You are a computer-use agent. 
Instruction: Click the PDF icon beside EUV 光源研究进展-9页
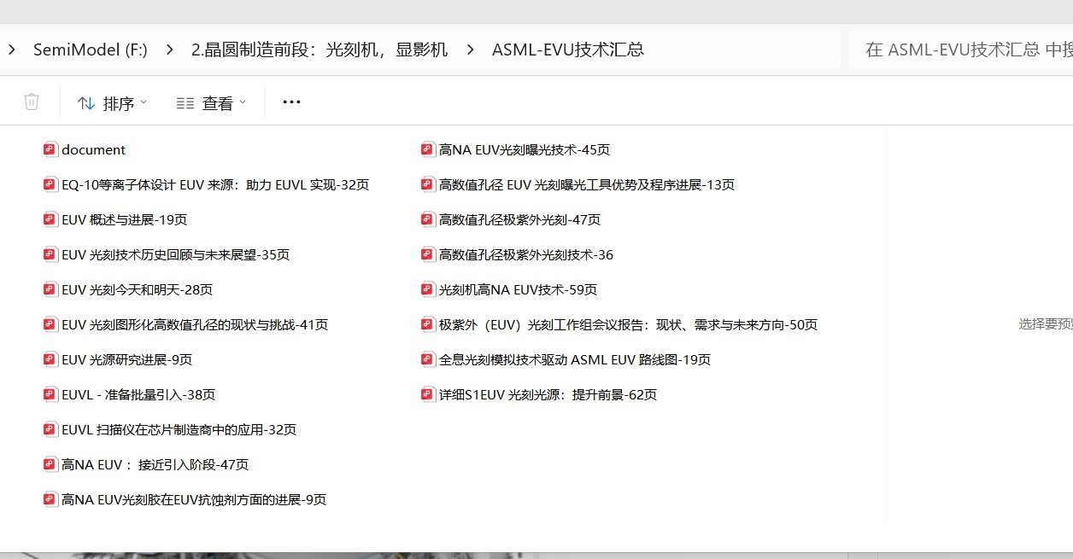(x=50, y=359)
